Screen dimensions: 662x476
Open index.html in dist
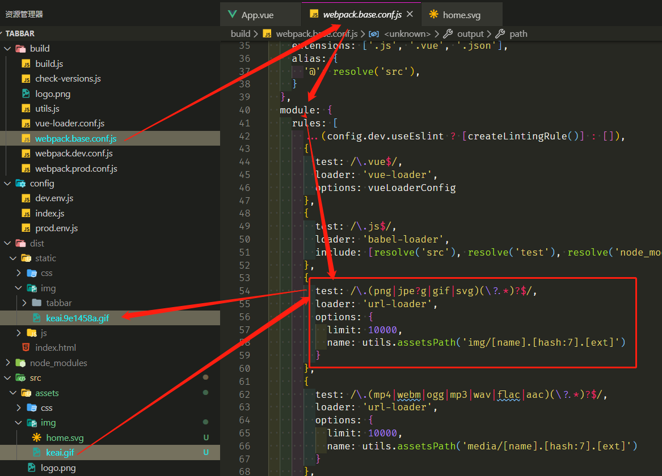coord(55,348)
